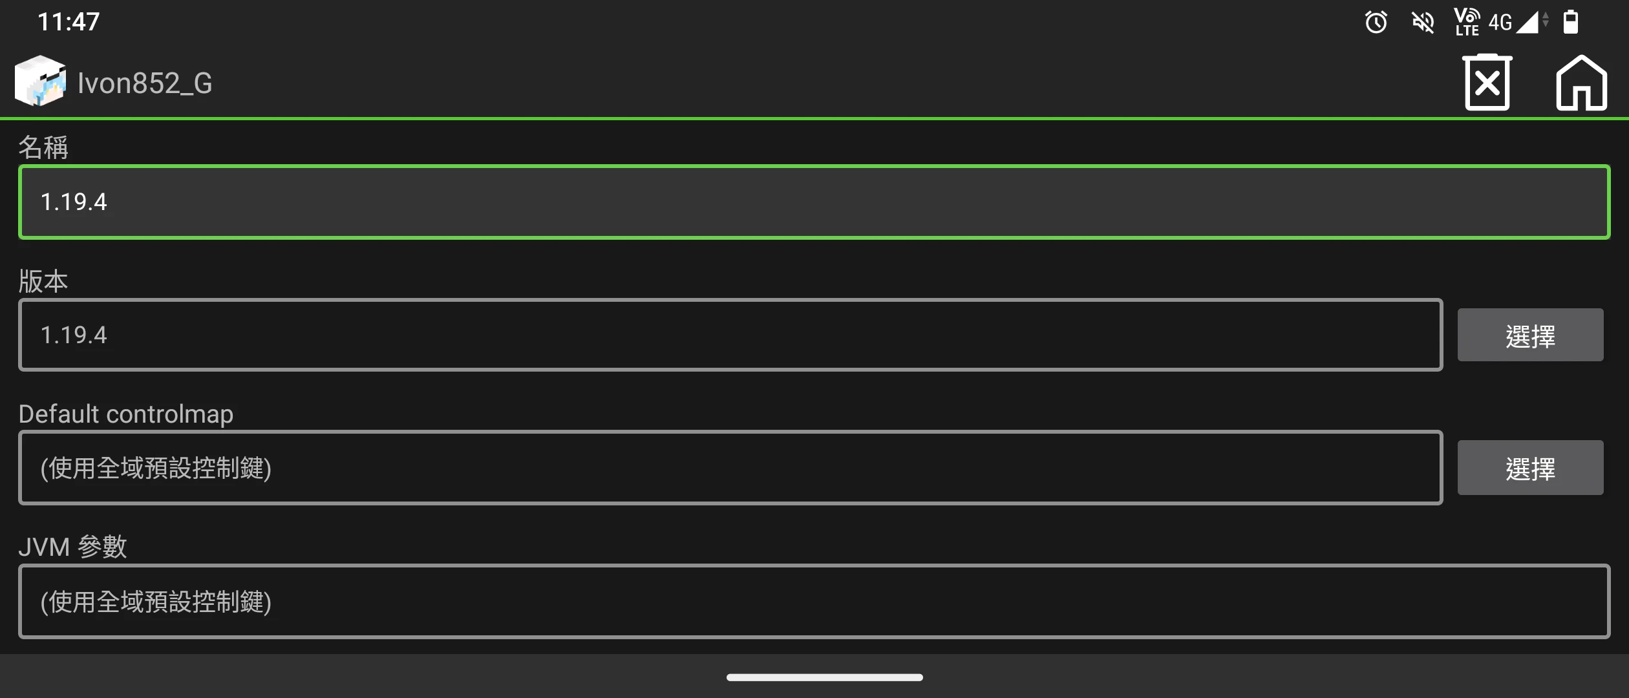Tap the delete profile icon
1629x698 pixels.
1487,83
